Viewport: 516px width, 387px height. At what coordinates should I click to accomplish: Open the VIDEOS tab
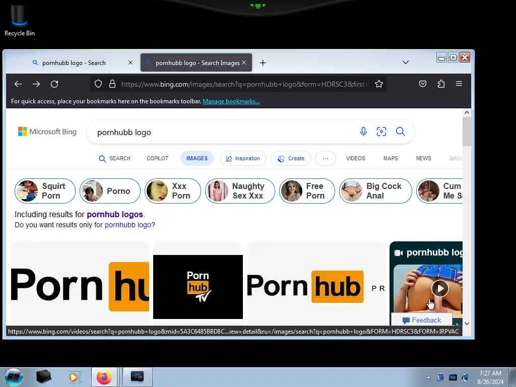click(x=355, y=158)
